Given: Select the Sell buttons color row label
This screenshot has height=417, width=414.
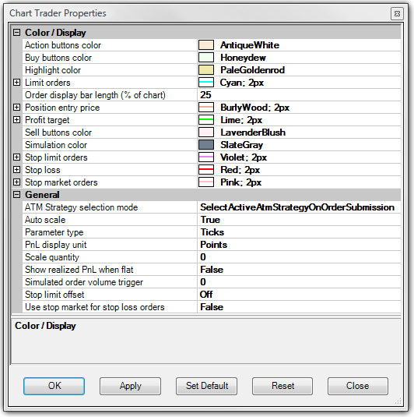Looking at the screenshot, I should [58, 133].
